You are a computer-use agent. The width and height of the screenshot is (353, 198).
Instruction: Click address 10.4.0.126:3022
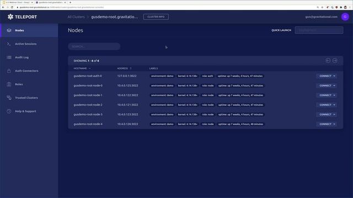click(127, 124)
